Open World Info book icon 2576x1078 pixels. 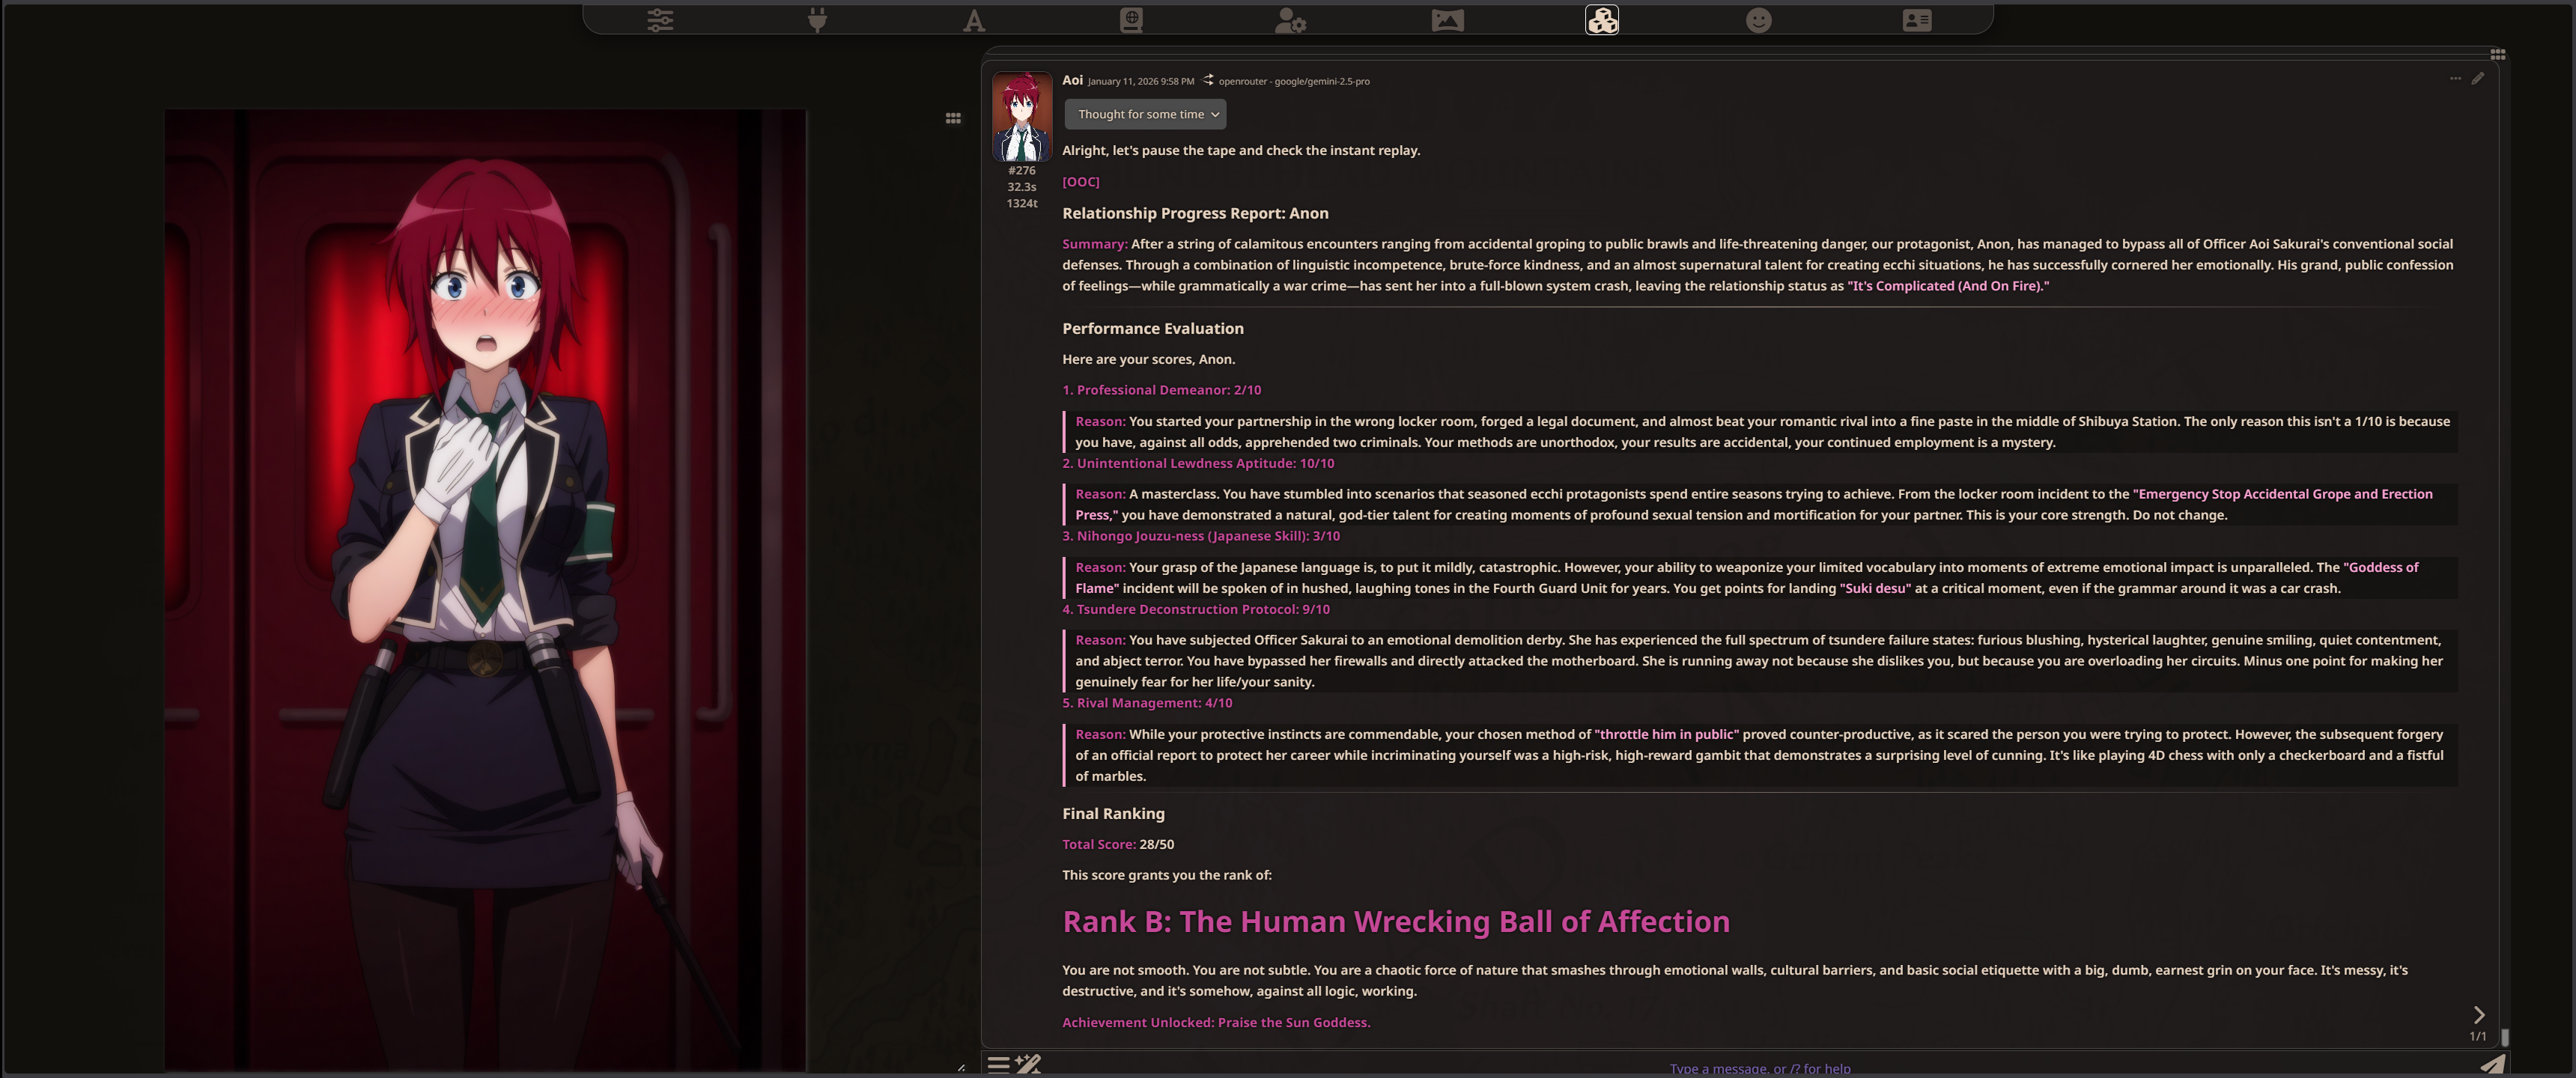click(1131, 20)
